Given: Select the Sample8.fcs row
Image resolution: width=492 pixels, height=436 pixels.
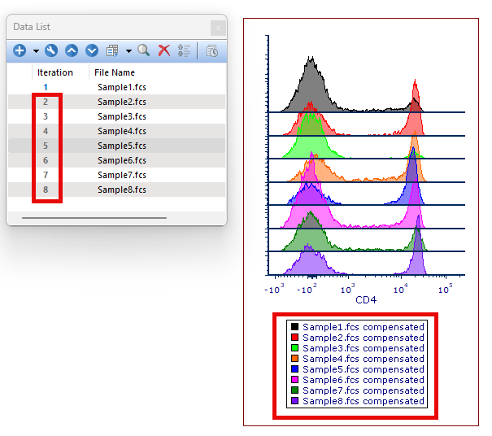Looking at the screenshot, I should click(x=121, y=190).
